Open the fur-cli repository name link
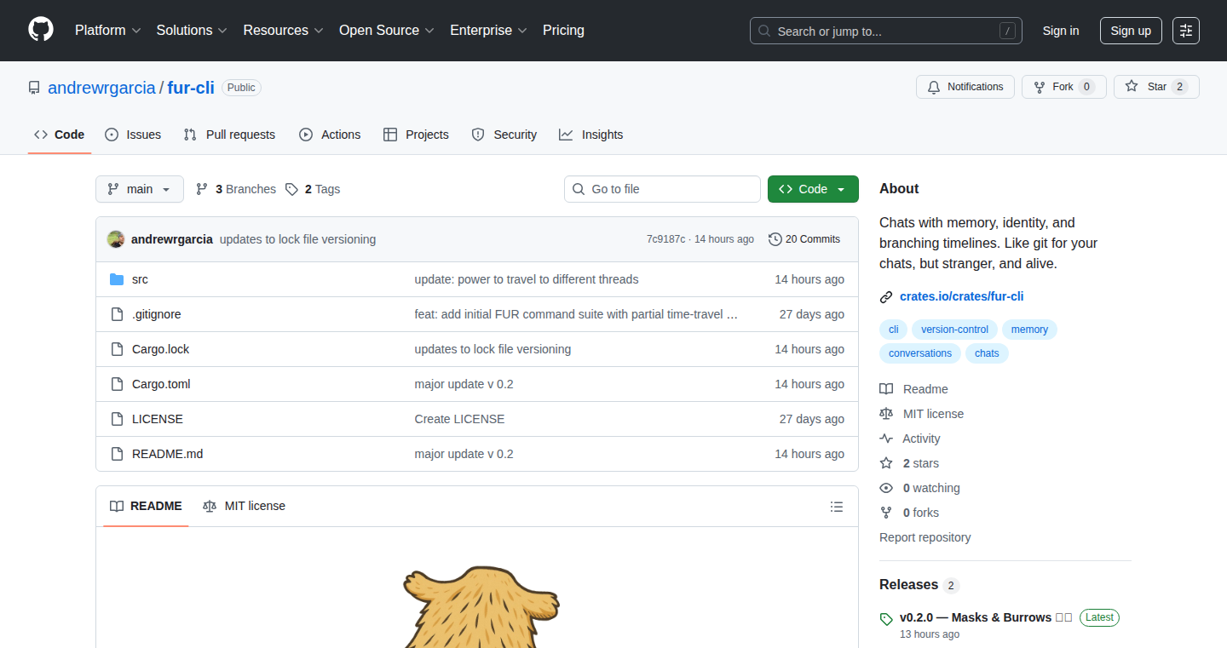This screenshot has height=648, width=1227. coord(191,88)
